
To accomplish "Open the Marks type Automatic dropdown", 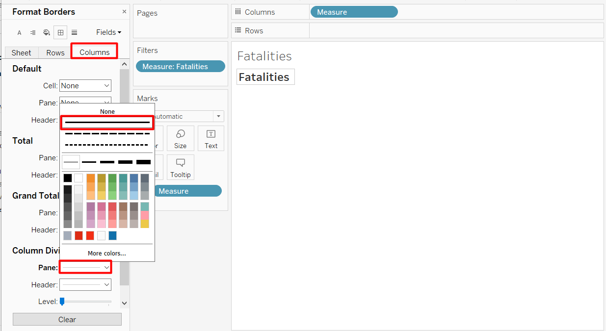I will pos(186,116).
